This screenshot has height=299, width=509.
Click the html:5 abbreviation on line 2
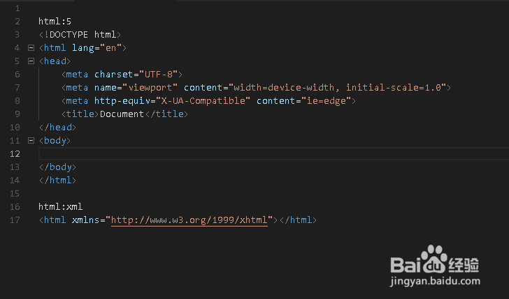point(55,22)
